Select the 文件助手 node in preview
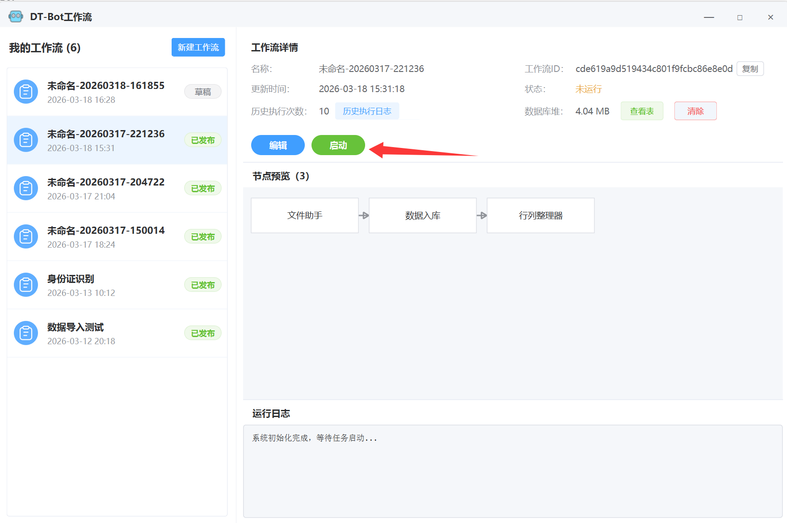787x523 pixels. [305, 215]
